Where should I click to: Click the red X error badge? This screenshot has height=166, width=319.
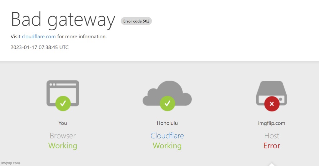[x=272, y=104]
